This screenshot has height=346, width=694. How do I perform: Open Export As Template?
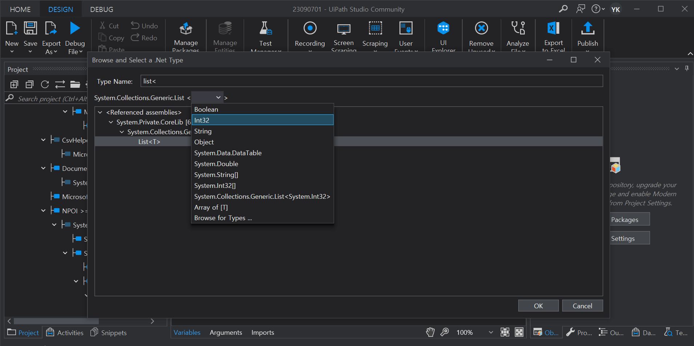(x=51, y=38)
